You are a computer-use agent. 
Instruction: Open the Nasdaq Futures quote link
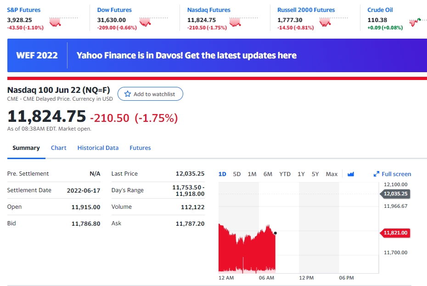[x=209, y=10]
